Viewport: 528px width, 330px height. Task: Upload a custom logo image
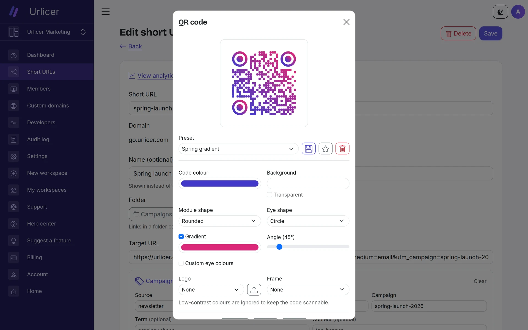click(x=254, y=290)
